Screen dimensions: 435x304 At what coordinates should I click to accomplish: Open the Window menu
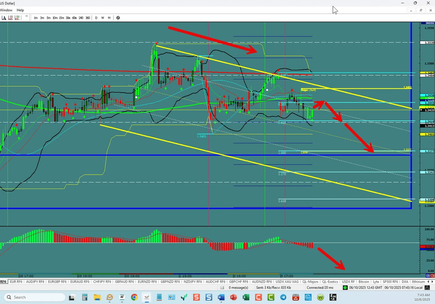[x=6, y=10]
